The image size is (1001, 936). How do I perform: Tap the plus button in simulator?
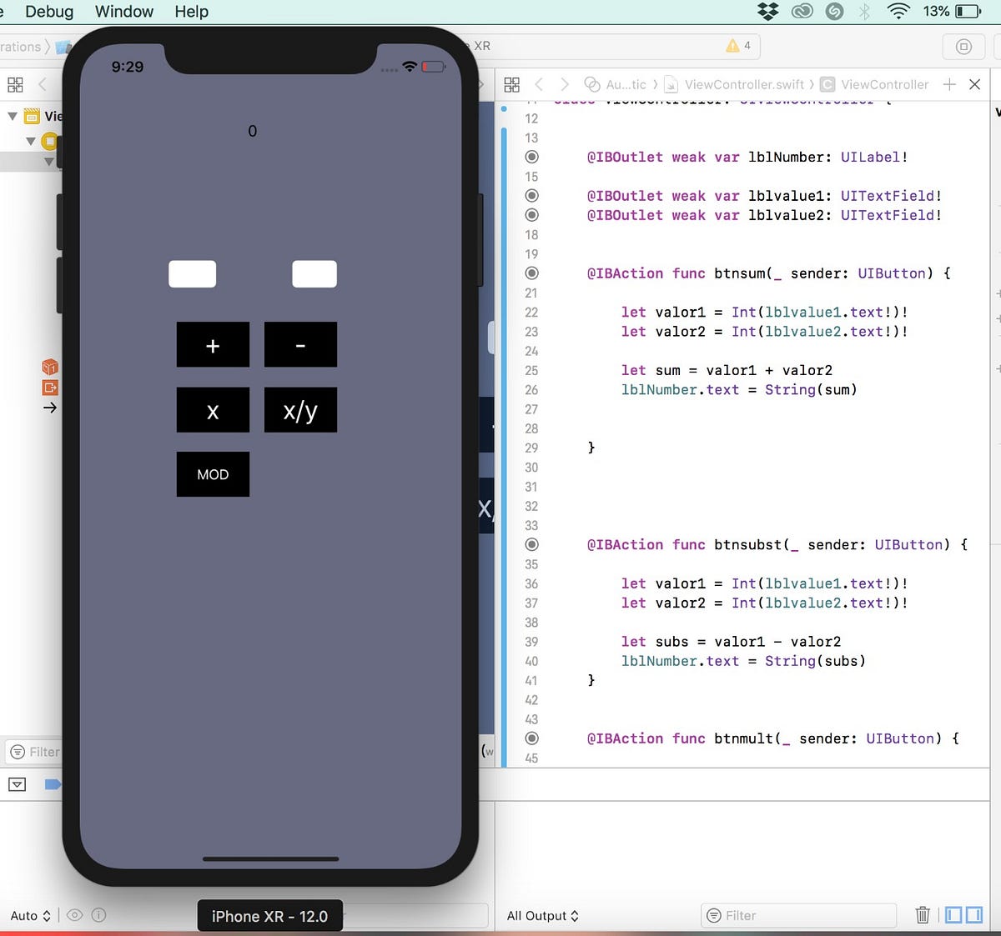(213, 344)
